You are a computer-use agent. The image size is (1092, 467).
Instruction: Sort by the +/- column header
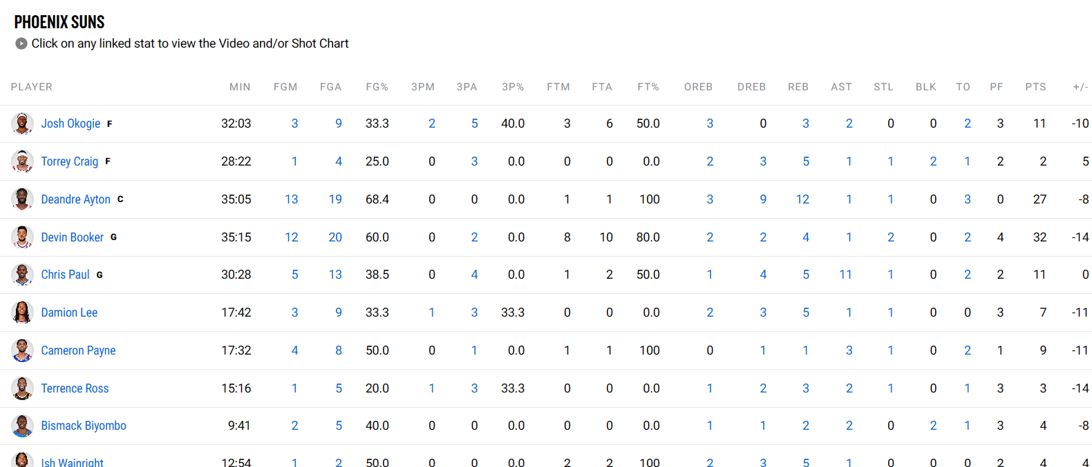coord(1081,87)
